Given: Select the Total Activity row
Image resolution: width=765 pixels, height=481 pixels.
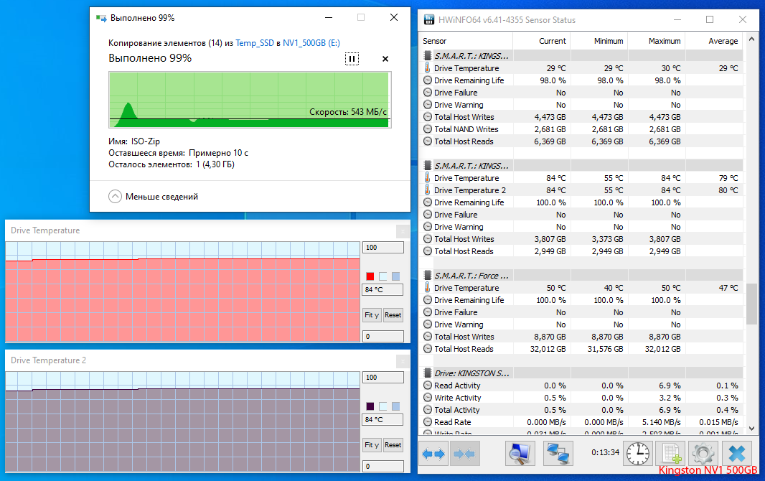Looking at the screenshot, I should click(581, 410).
